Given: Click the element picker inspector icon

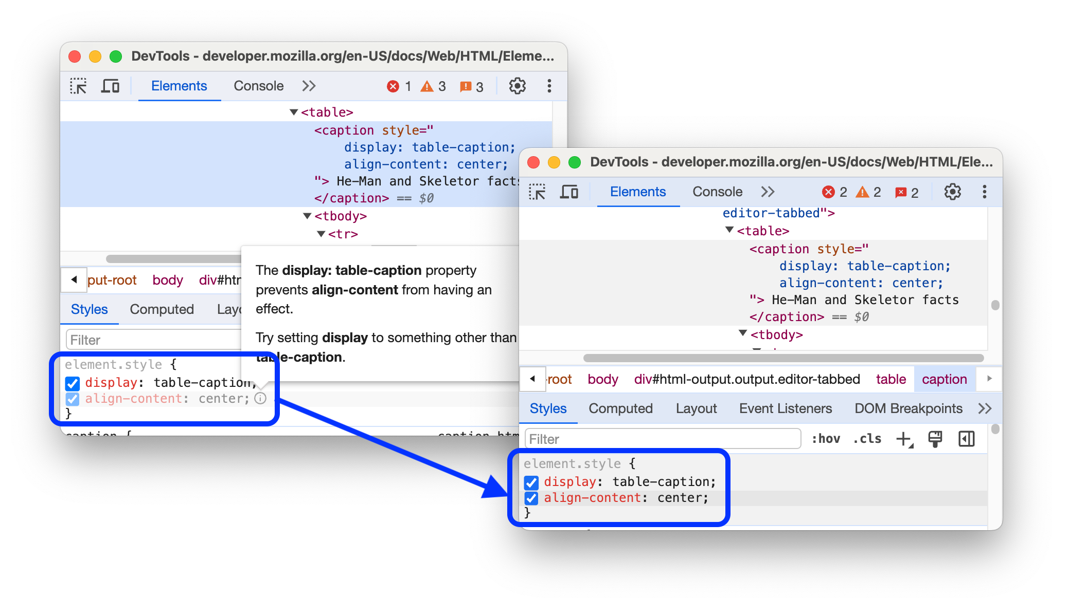Looking at the screenshot, I should point(79,86).
